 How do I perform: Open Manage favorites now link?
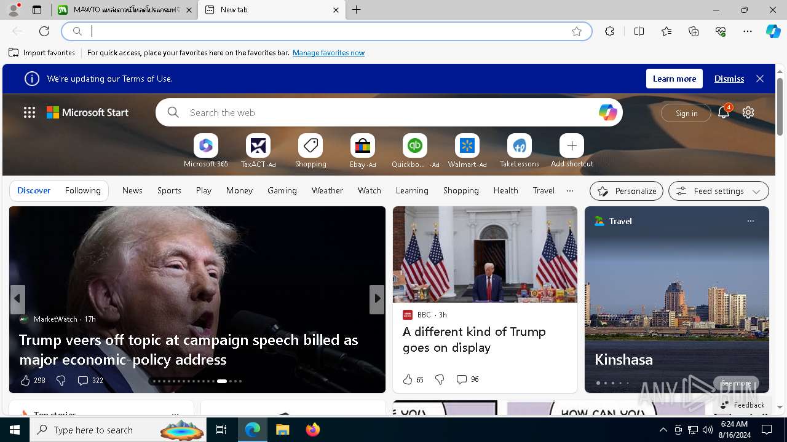click(x=328, y=53)
